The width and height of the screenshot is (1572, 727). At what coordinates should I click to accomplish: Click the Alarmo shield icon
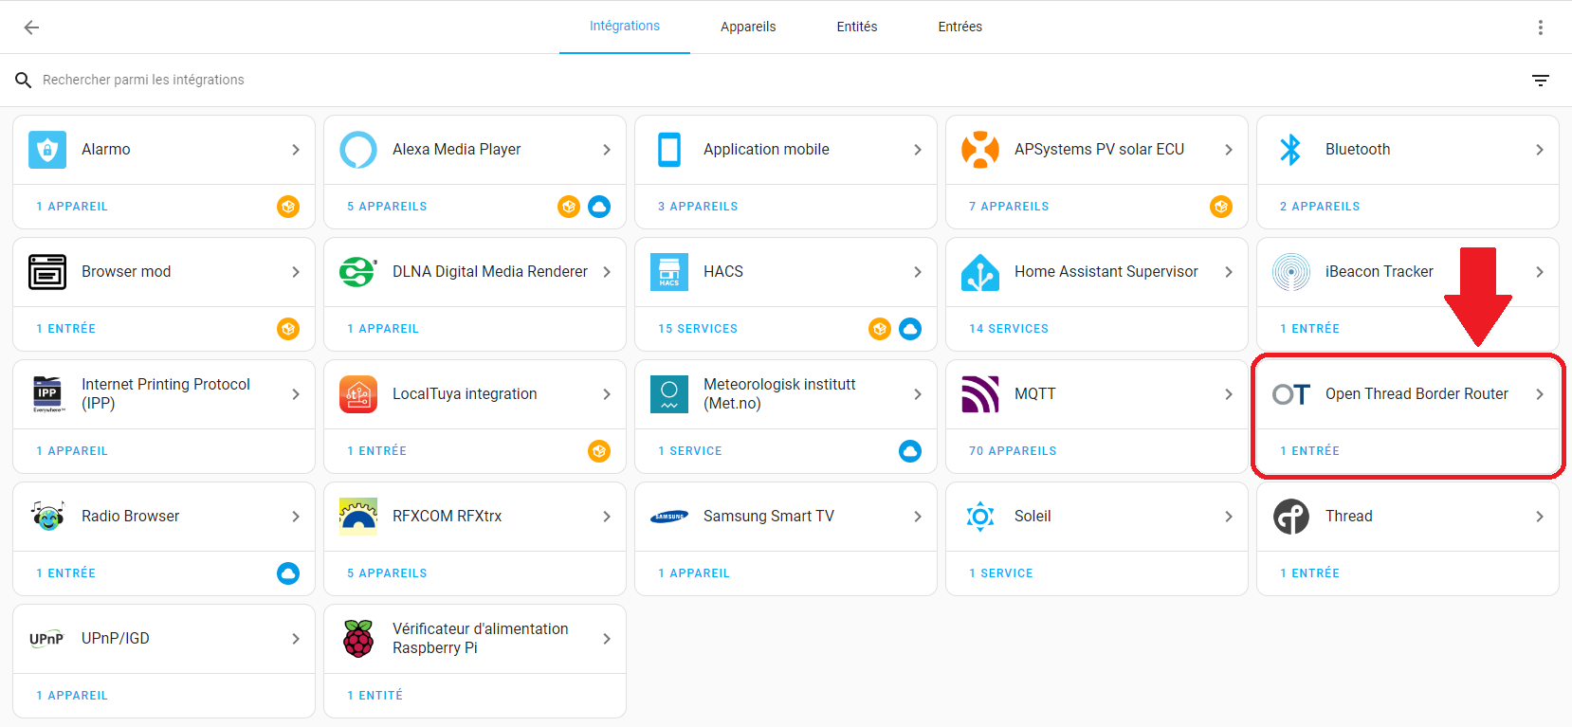(x=47, y=150)
